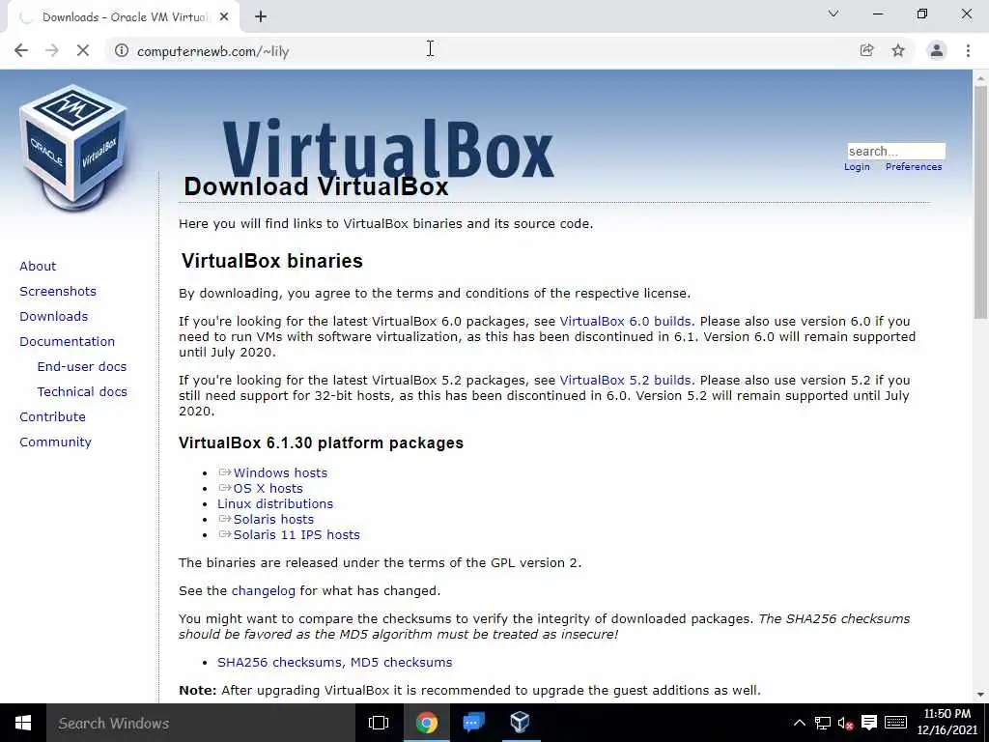Open Chrome three-dot menu

[x=968, y=50]
